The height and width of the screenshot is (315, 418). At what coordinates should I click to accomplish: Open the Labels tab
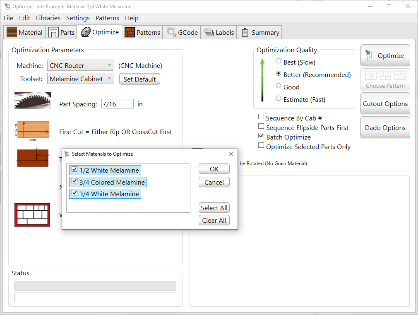[219, 33]
